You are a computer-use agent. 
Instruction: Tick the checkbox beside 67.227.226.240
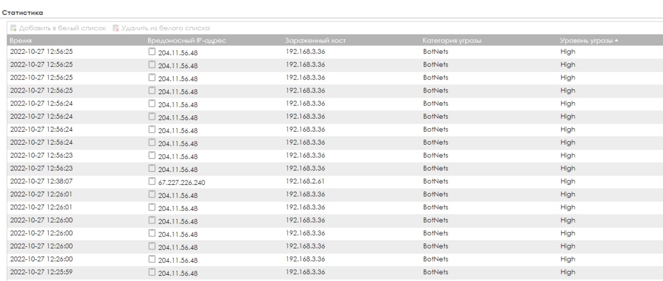point(152,181)
